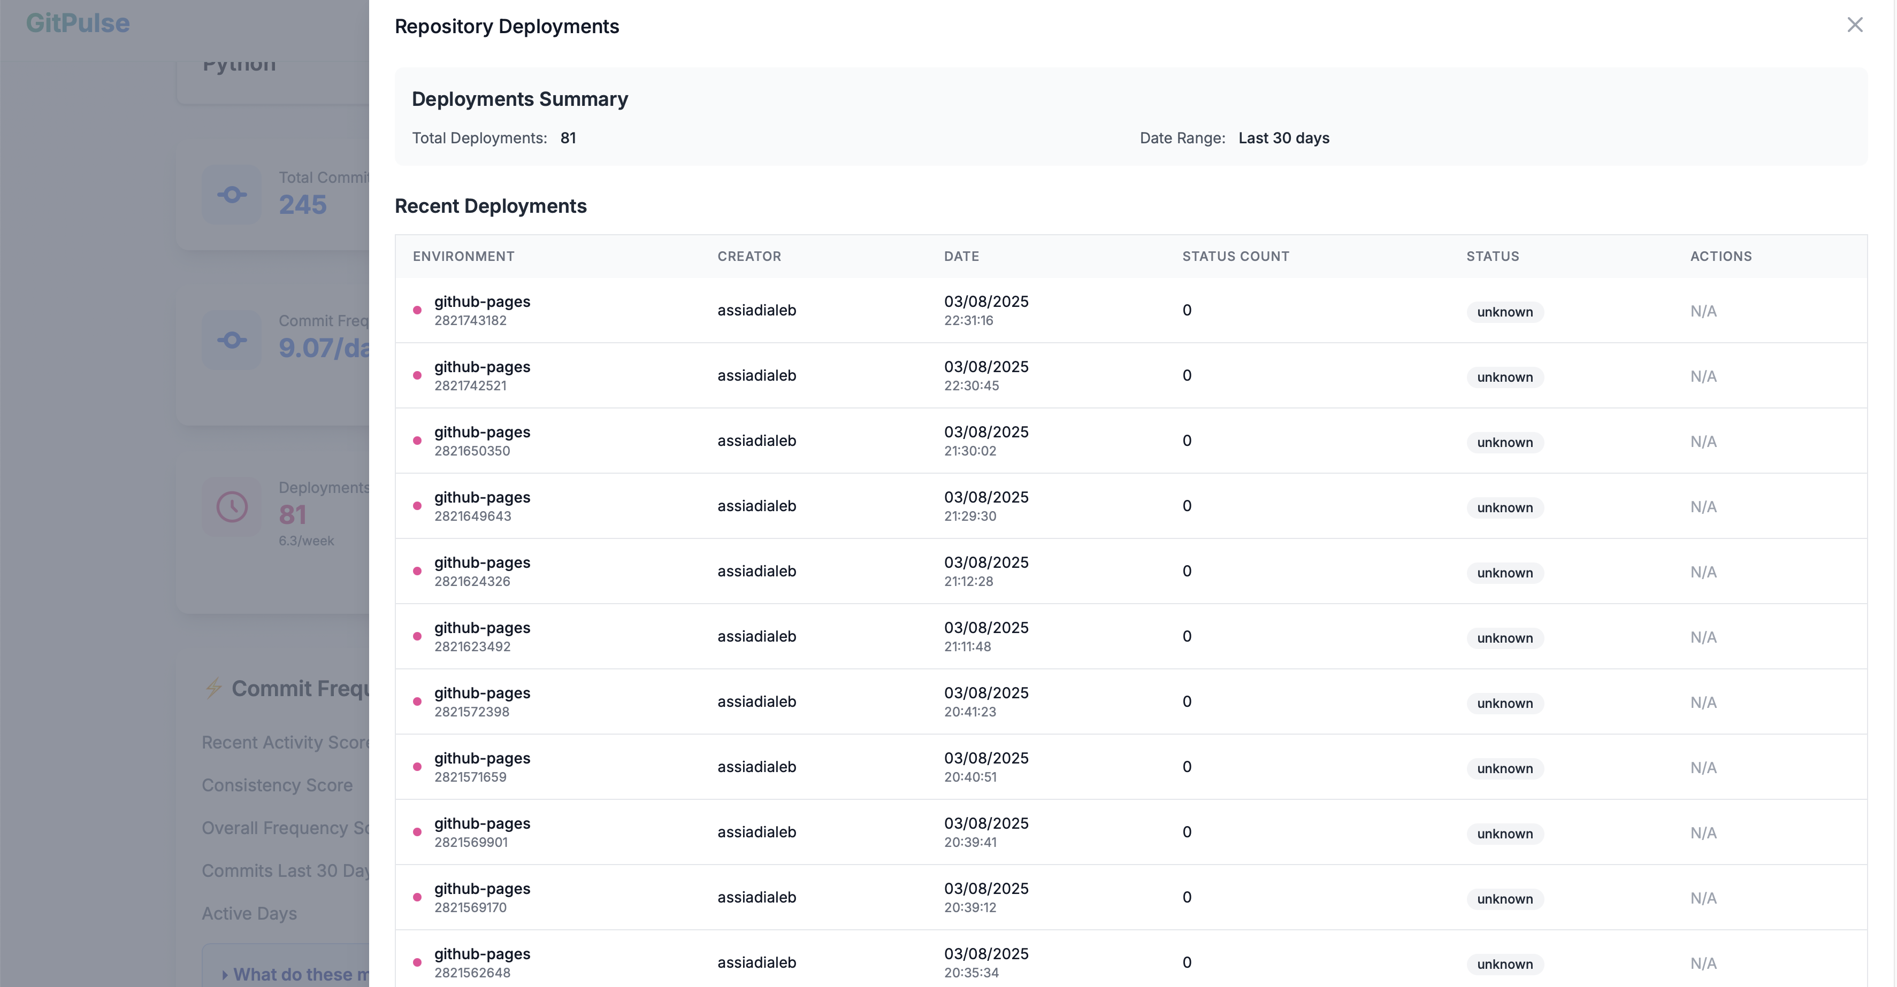Screen dimensions: 1897x987
Task: Click the STATUS COUNT column header
Action: click(1236, 256)
